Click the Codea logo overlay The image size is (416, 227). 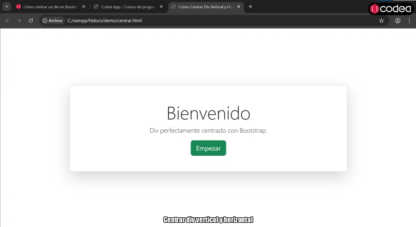[x=391, y=9]
